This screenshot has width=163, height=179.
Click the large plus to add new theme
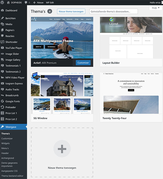(x=62, y=149)
